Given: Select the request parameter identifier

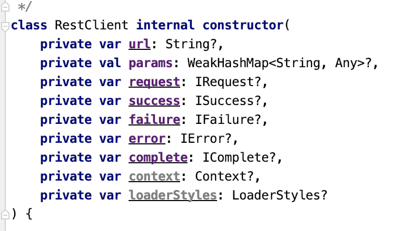Looking at the screenshot, I should [x=154, y=82].
